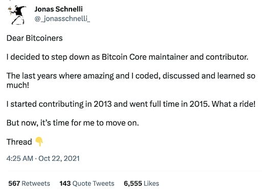
Task: Click the Oct 22, 2021 date
Action: 59,159
